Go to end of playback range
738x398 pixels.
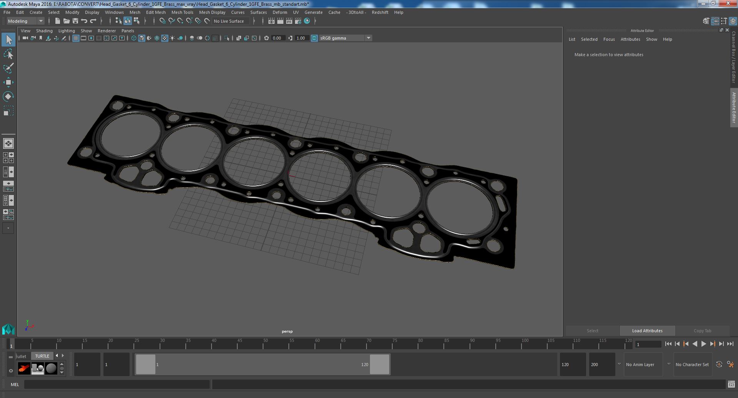tap(730, 344)
